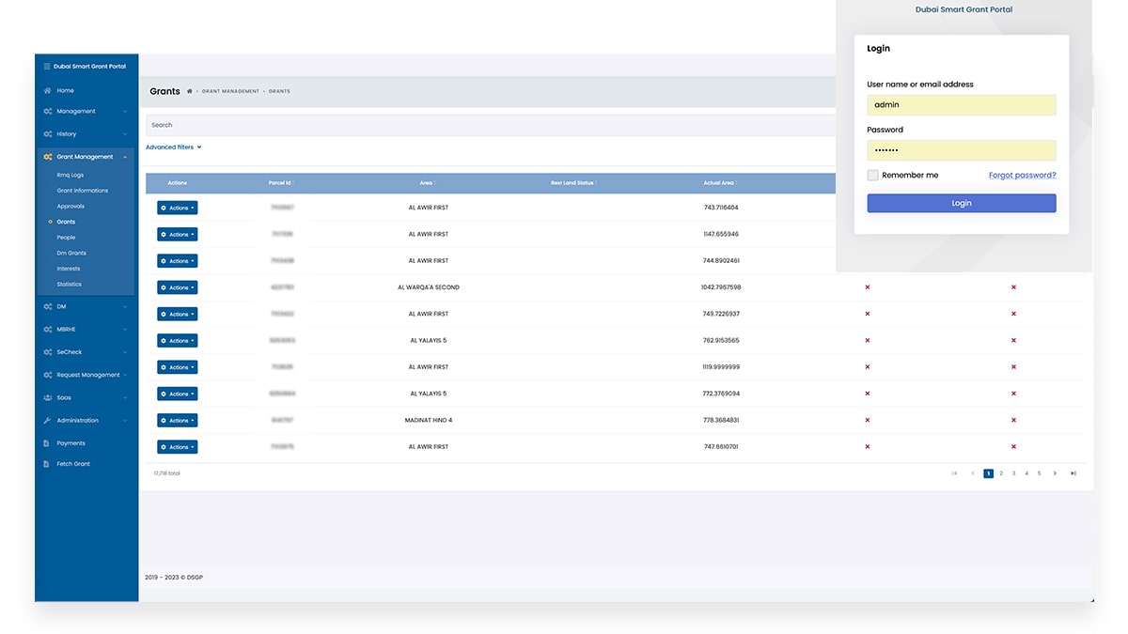This screenshot has height=634, width=1128.
Task: Open the Approvals submenu item
Action: (70, 207)
